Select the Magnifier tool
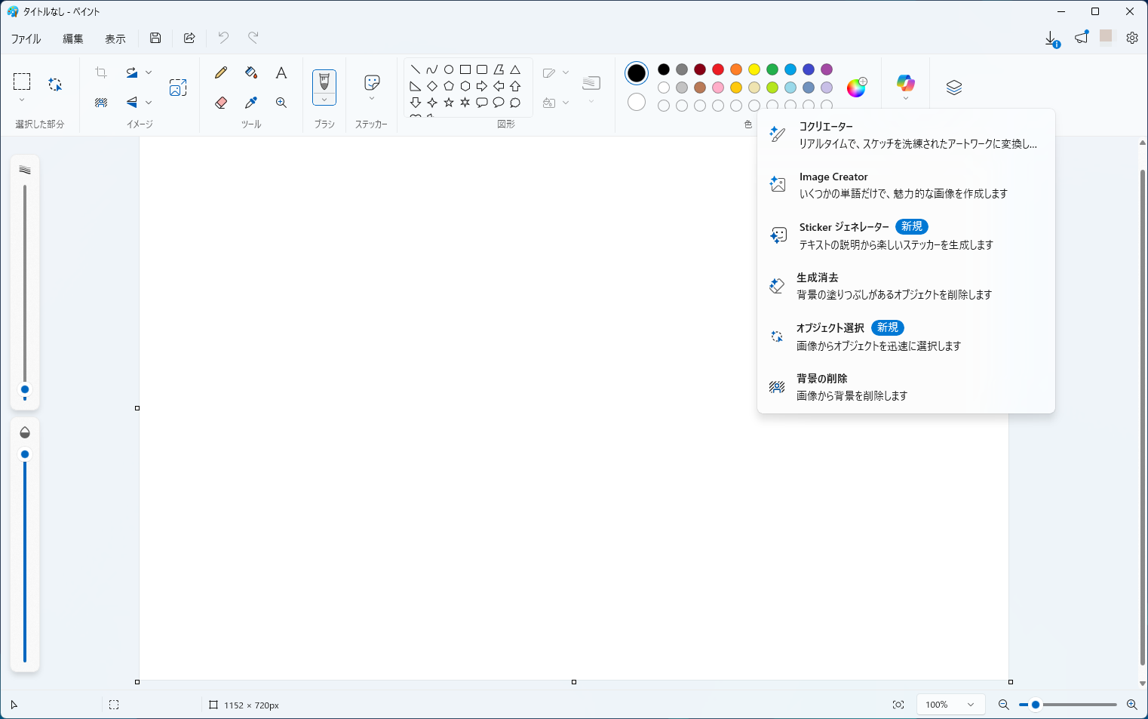The image size is (1148, 719). click(281, 103)
